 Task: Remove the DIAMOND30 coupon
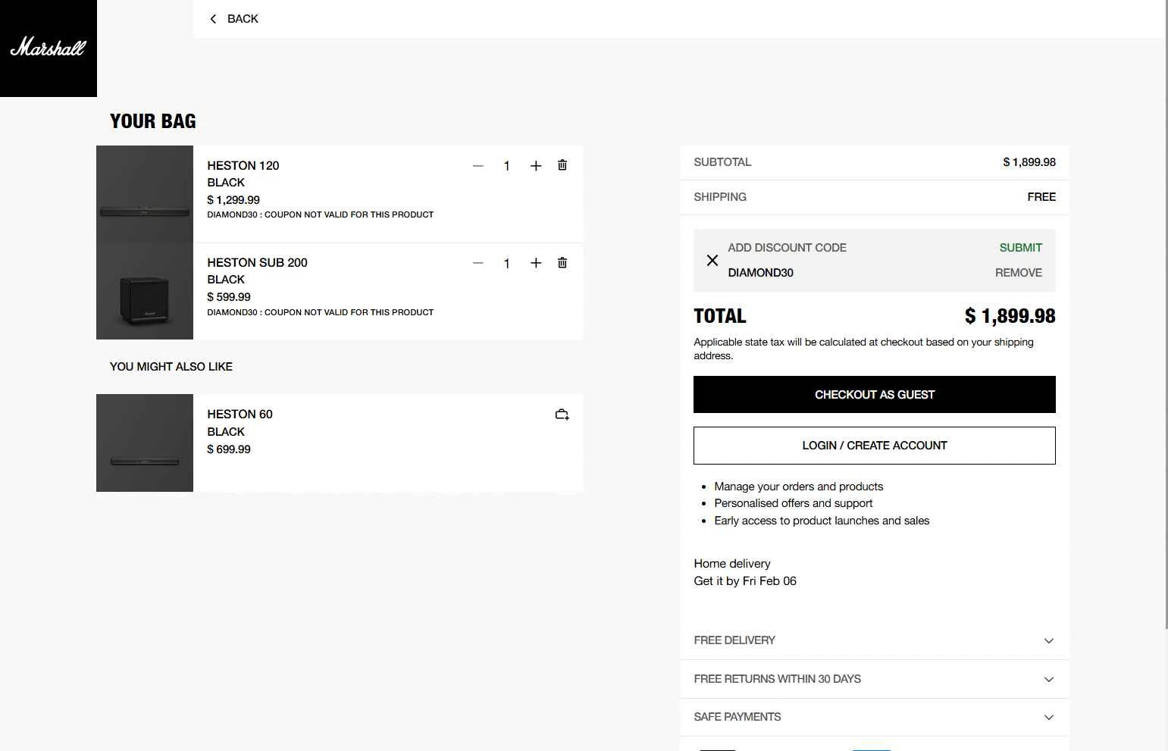1019,273
